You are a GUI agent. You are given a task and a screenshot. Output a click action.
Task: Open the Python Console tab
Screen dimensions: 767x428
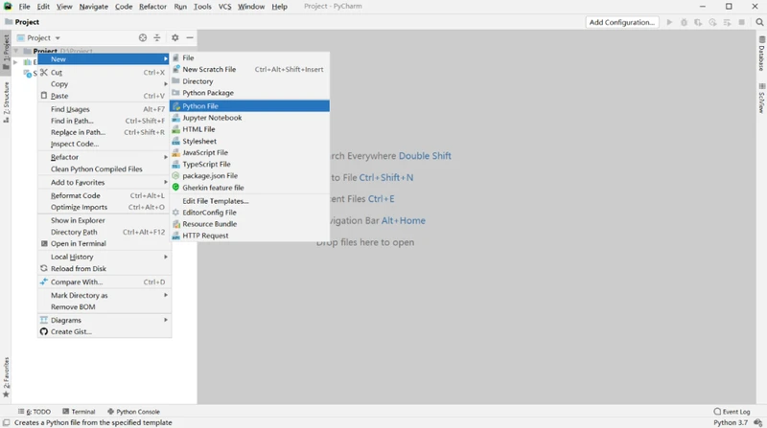tap(133, 412)
